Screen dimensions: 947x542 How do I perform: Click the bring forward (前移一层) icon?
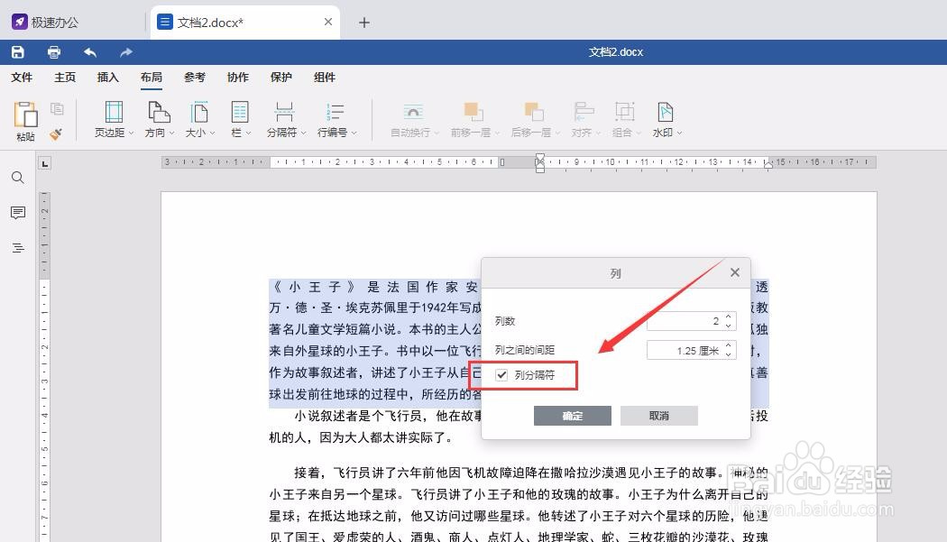pyautogui.click(x=473, y=113)
